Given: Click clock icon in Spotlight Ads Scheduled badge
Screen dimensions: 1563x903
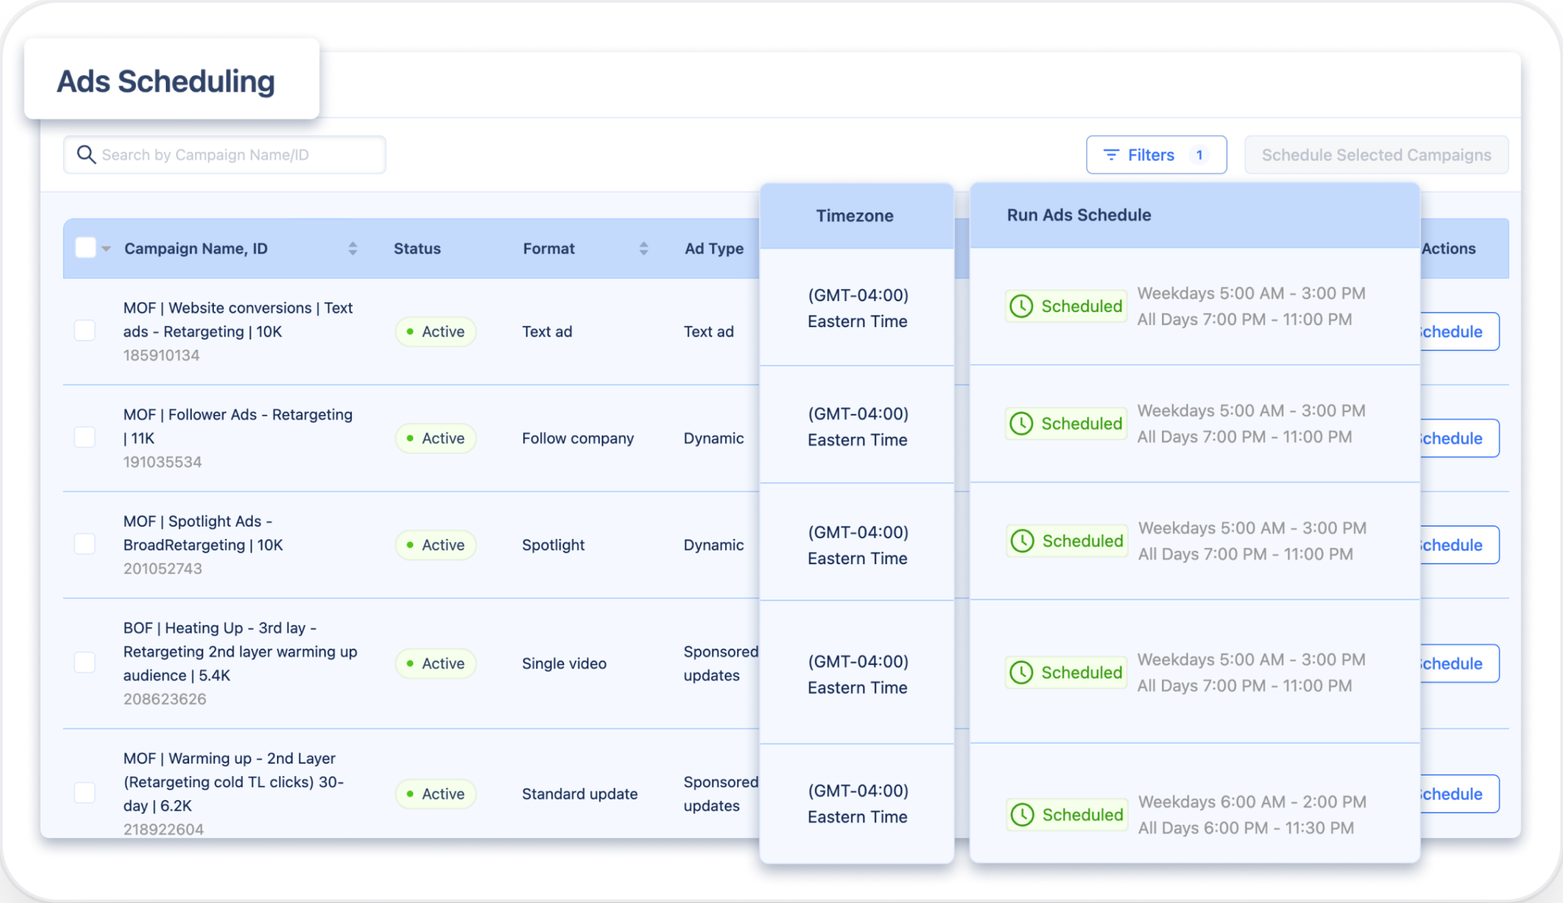Looking at the screenshot, I should (x=1022, y=541).
